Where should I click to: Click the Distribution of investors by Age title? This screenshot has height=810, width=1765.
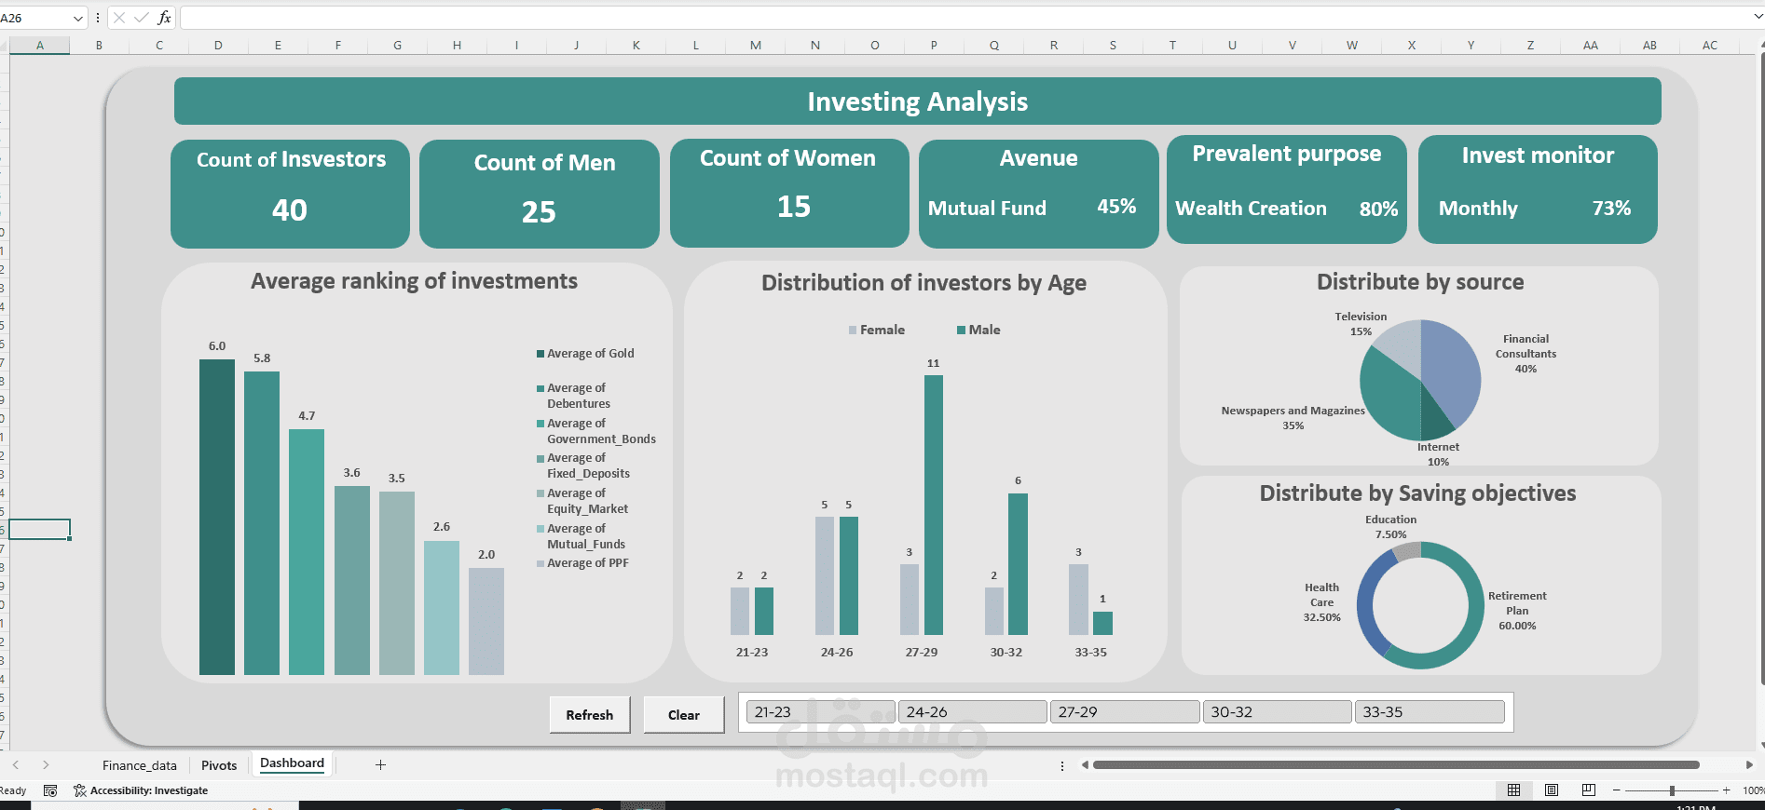click(924, 283)
